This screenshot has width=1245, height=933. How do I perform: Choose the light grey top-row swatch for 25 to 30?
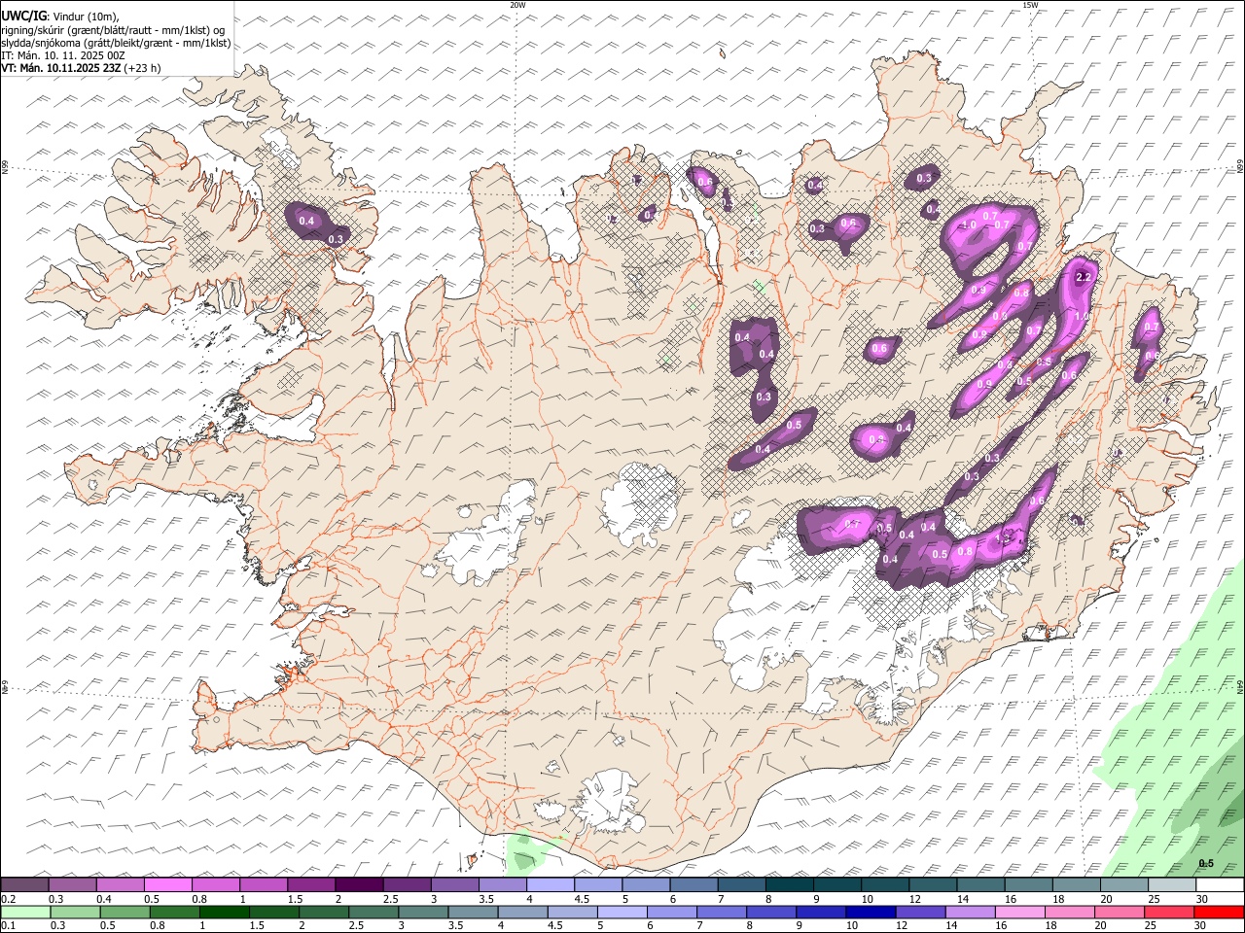point(1172,884)
